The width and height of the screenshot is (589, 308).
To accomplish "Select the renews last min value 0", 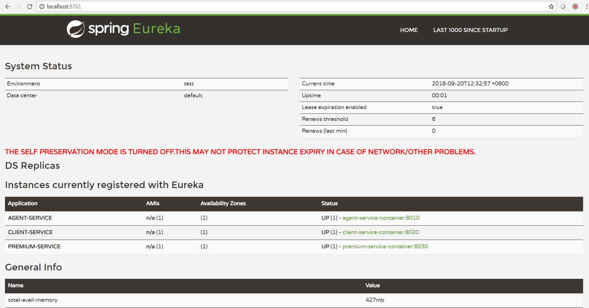I will click(434, 131).
